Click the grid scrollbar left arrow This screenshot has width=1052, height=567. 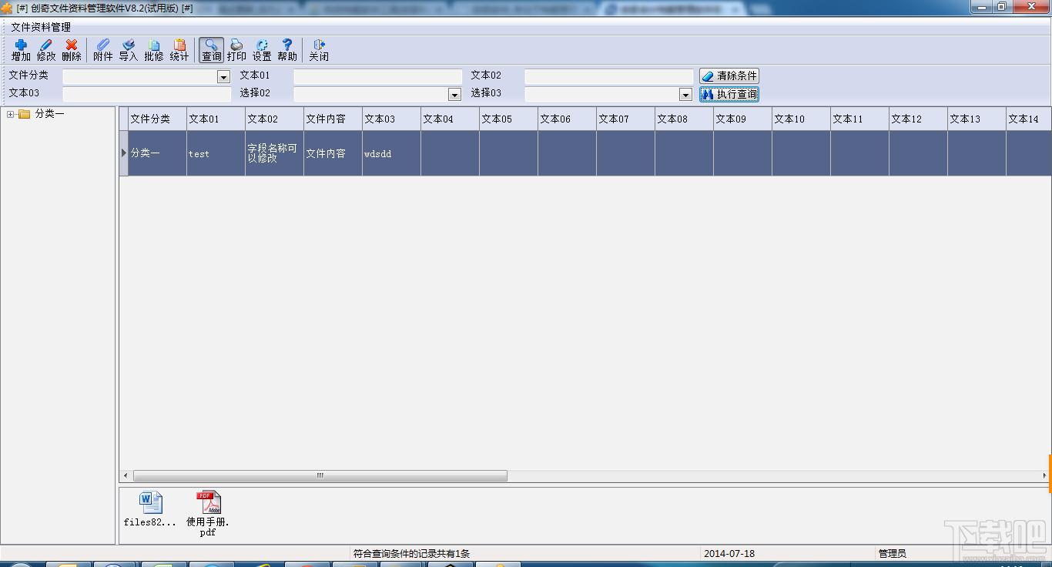coord(126,476)
